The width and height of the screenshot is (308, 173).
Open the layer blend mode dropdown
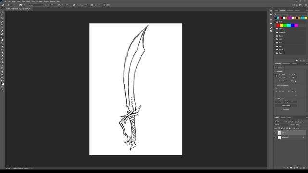click(282, 125)
